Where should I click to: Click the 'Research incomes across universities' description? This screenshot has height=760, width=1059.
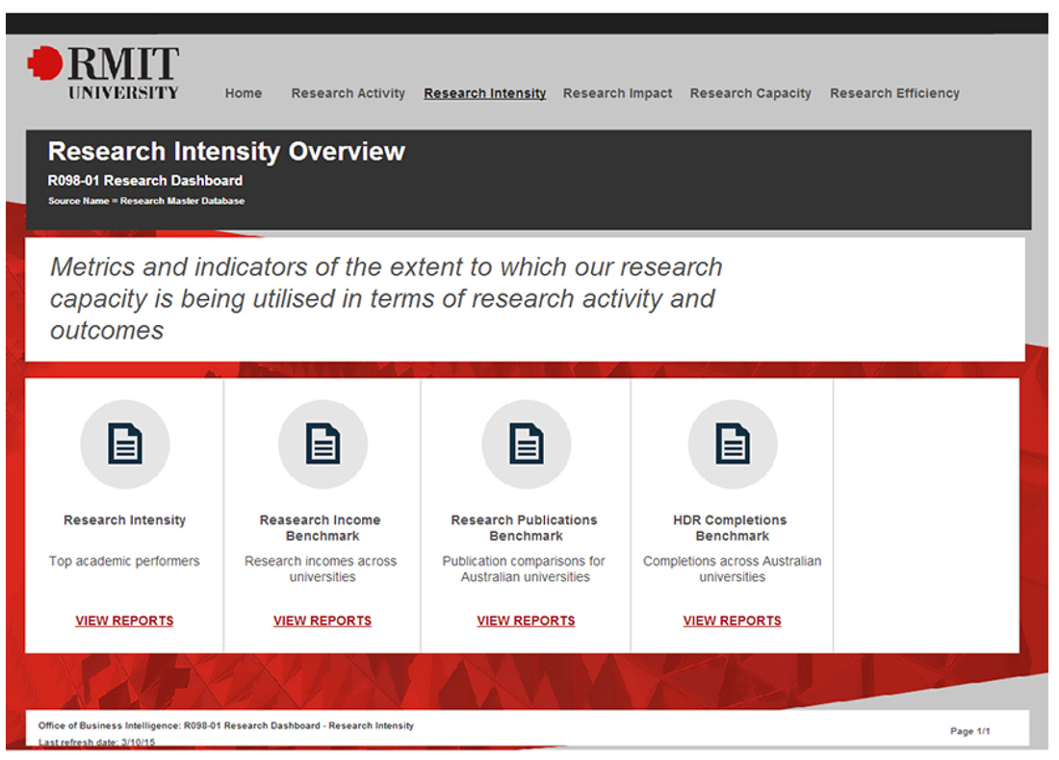321,569
